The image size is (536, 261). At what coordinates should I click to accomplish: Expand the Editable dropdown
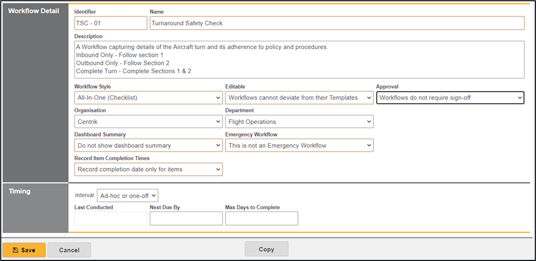click(x=299, y=98)
